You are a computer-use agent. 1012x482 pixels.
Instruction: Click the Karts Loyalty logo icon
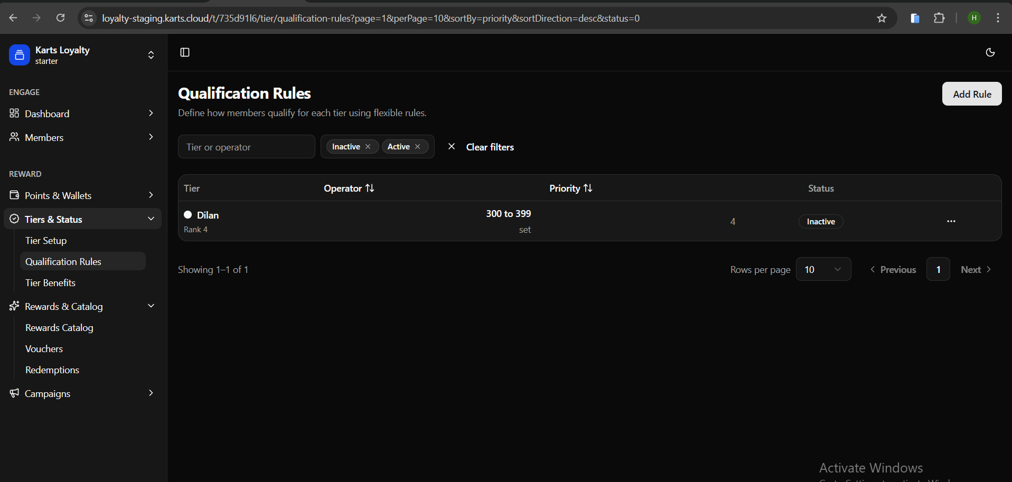tap(20, 55)
